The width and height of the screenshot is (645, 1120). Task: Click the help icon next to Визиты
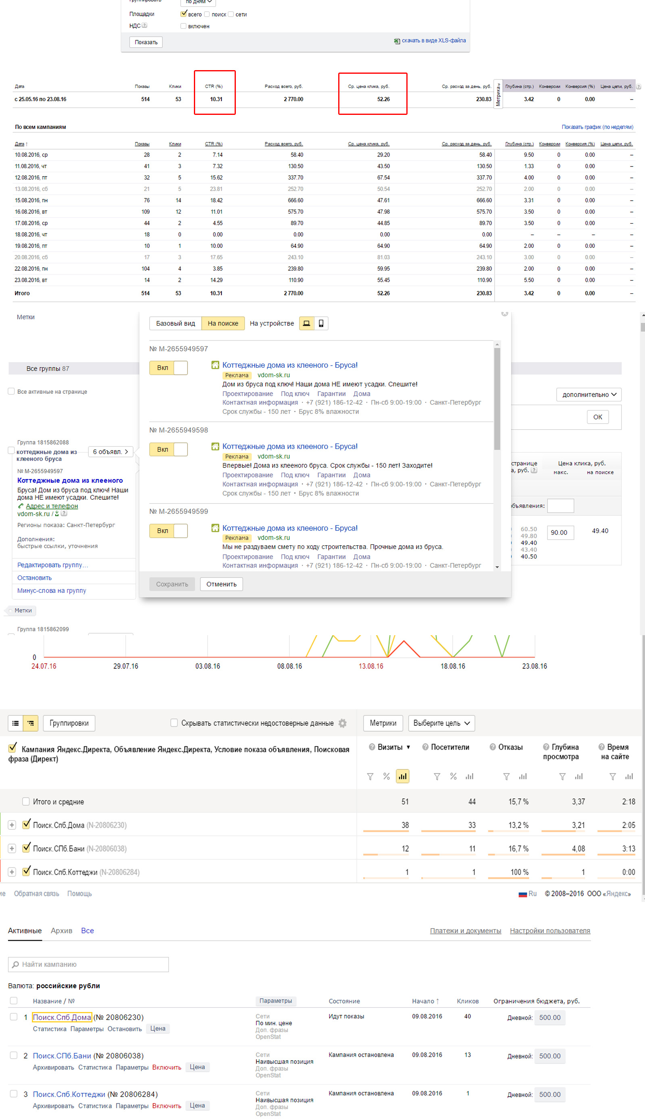pyautogui.click(x=372, y=747)
